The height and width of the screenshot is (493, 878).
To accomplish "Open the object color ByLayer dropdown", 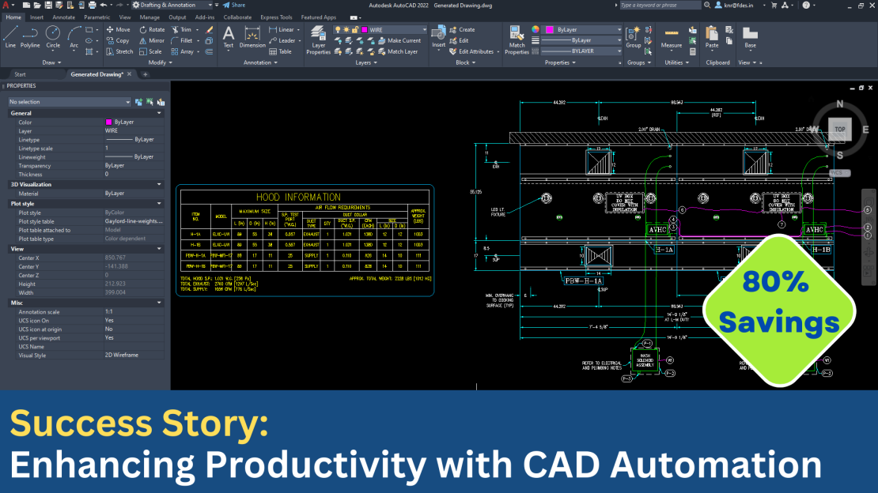I will [619, 30].
